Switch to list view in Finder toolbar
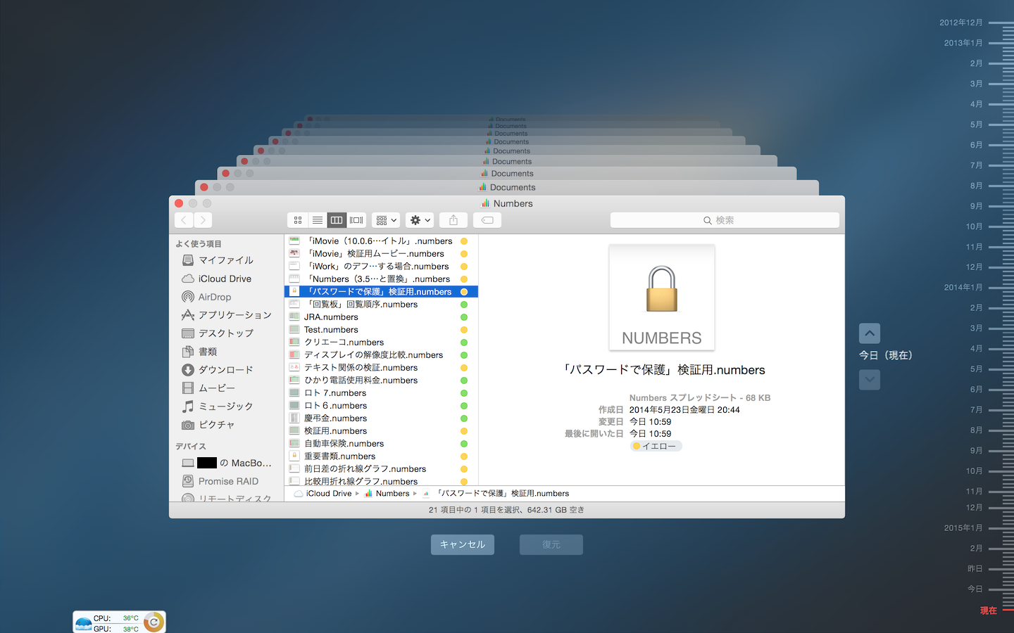Viewport: 1014px width, 633px height. (318, 220)
